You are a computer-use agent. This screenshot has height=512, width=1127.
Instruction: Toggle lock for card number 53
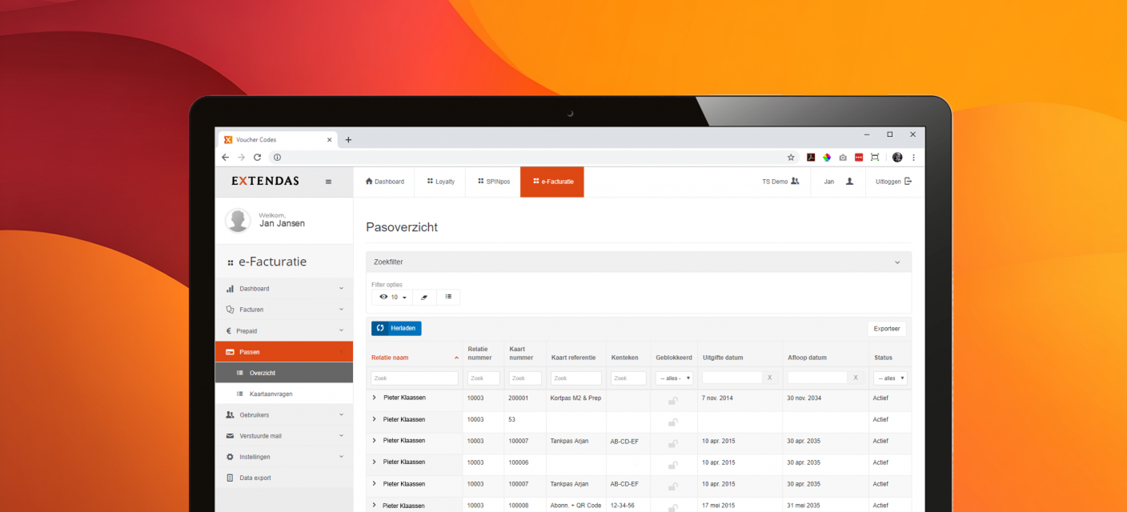coord(673,422)
